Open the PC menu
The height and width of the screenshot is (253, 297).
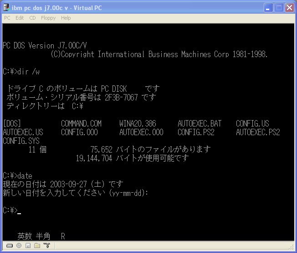[x=7, y=18]
